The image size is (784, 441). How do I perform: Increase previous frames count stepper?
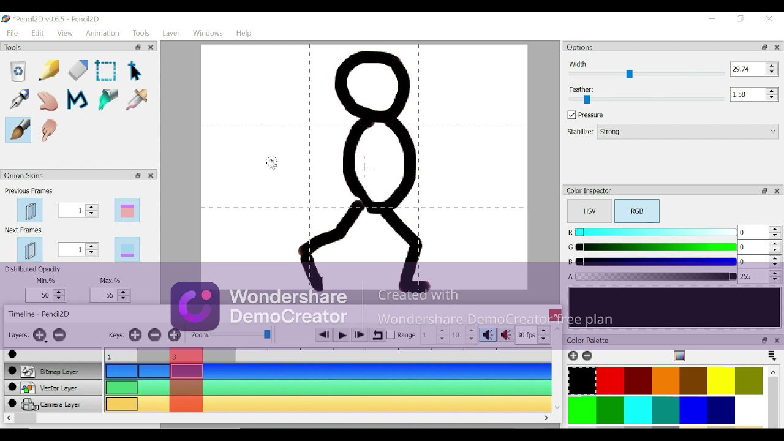tap(91, 207)
